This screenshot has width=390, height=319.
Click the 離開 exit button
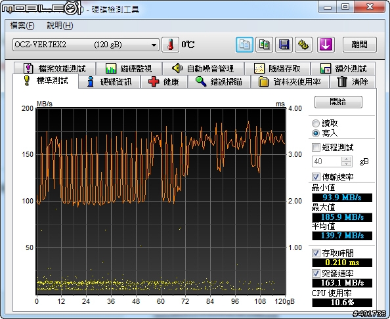360,45
